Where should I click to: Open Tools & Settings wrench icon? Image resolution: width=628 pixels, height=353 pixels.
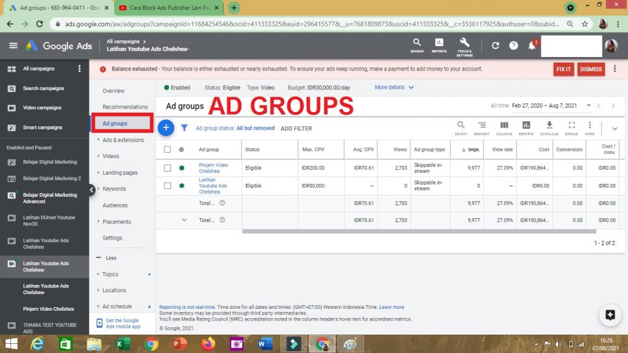(x=464, y=45)
